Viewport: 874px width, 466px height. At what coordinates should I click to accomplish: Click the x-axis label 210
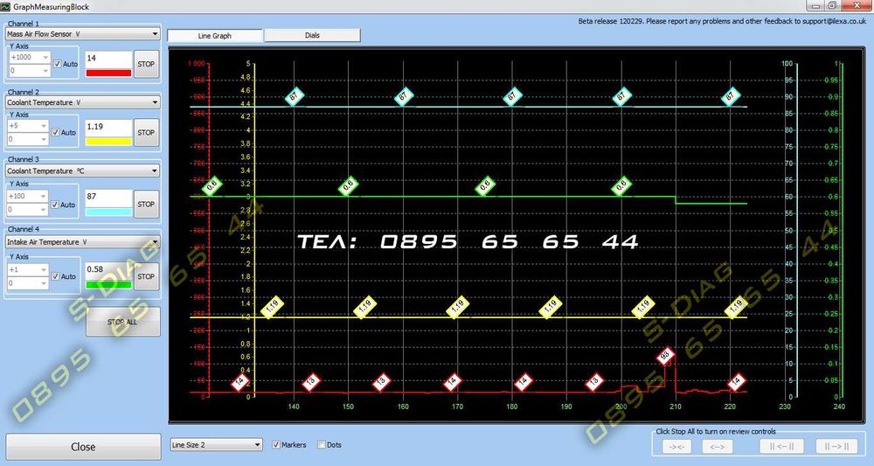point(676,407)
